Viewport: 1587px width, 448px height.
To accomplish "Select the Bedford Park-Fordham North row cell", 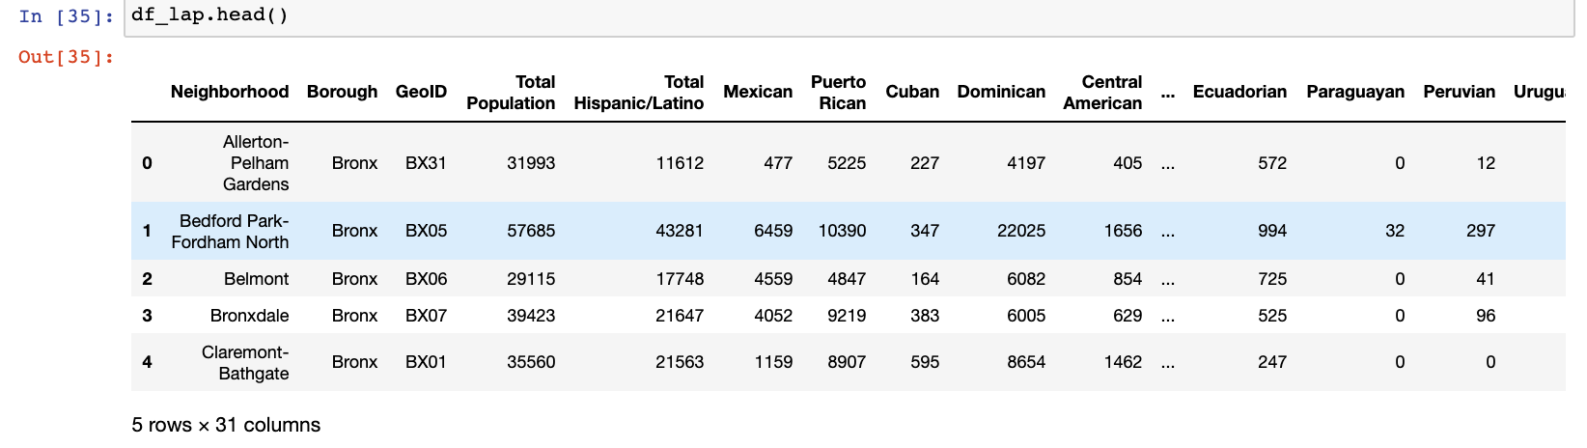I will (x=230, y=231).
